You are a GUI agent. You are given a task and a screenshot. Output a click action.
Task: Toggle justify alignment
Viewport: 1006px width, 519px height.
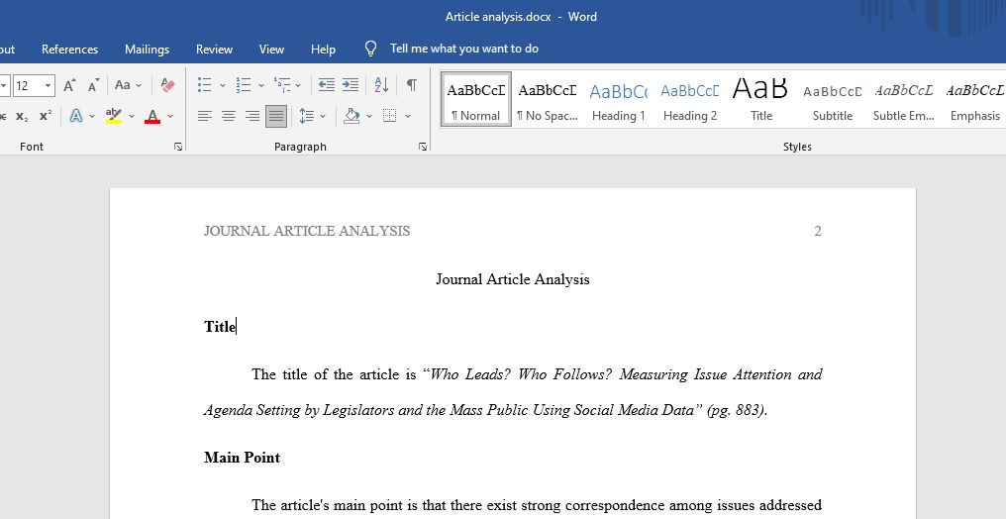(x=276, y=116)
